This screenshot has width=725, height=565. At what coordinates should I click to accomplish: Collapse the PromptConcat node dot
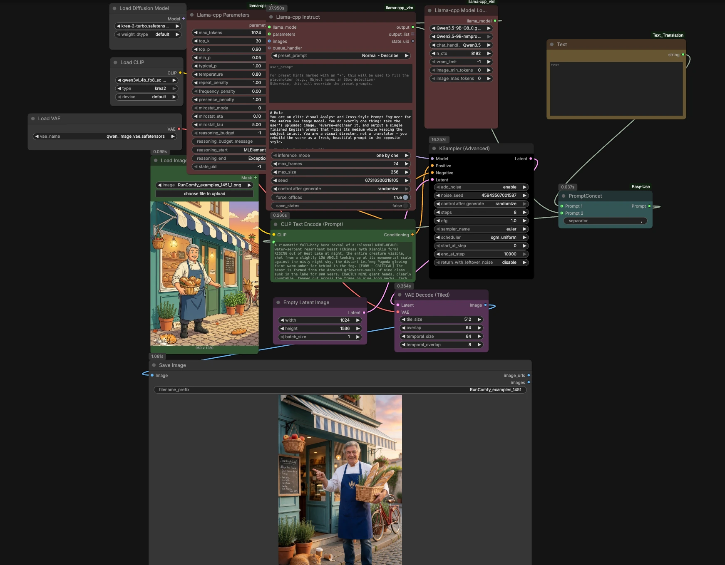(564, 196)
